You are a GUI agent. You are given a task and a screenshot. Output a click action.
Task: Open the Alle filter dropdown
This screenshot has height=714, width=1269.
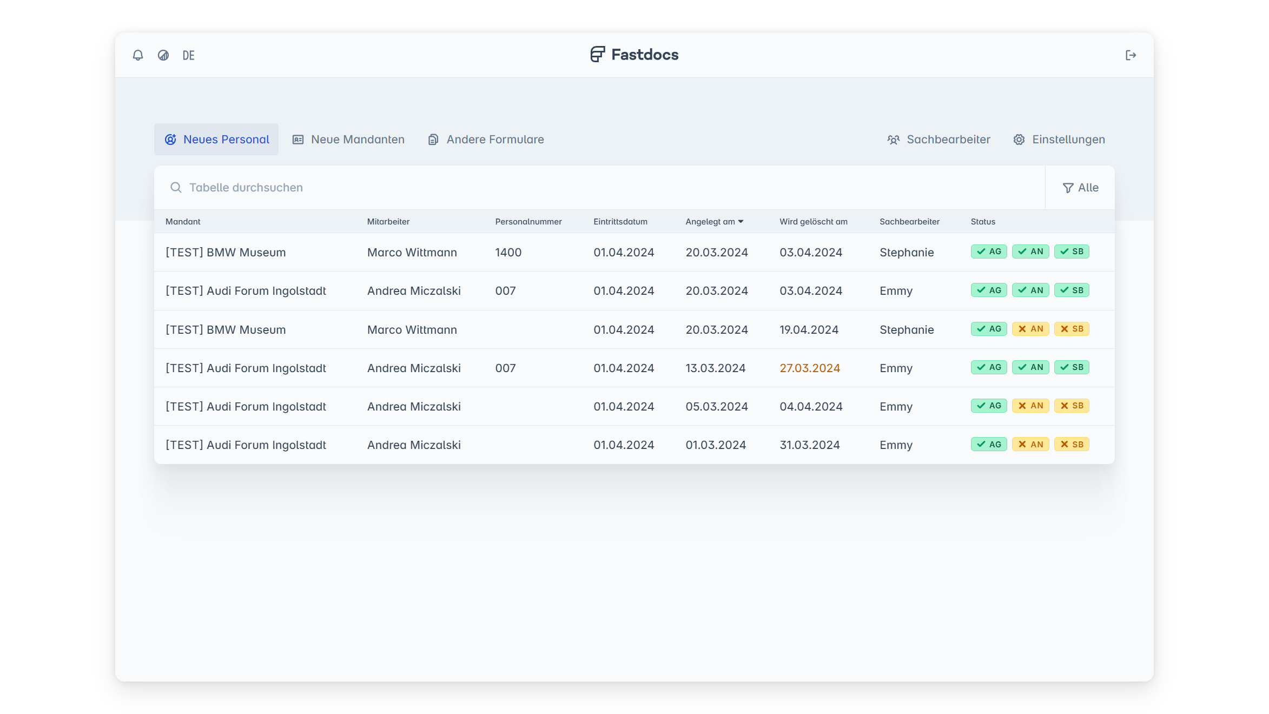tap(1080, 188)
